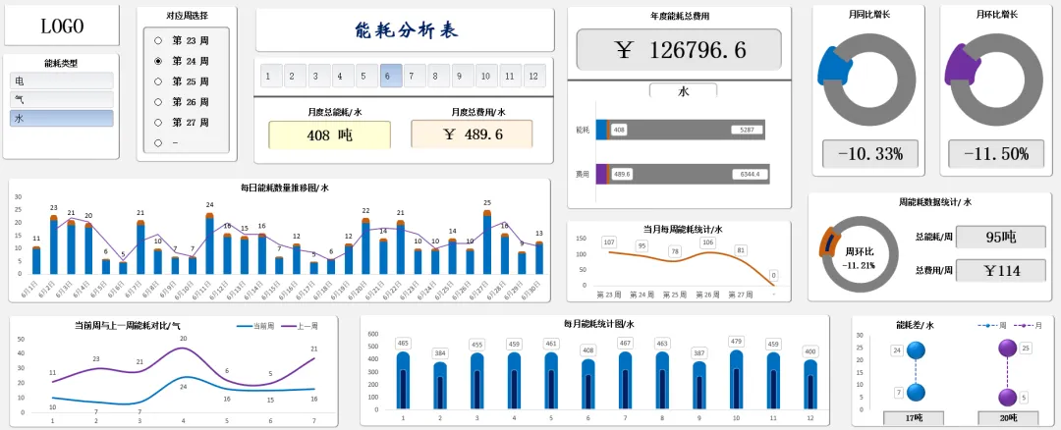The image size is (1061, 430).
Task: Switch to month 3
Action: click(318, 76)
